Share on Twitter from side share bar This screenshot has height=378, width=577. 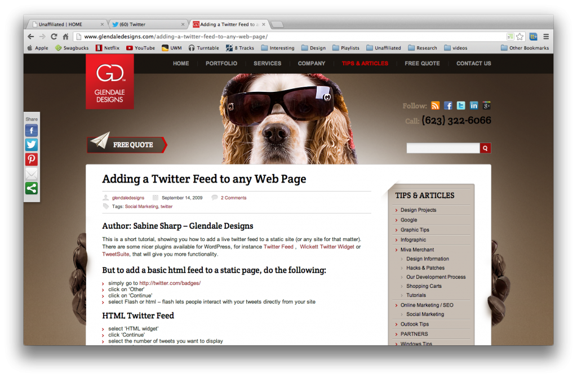pyautogui.click(x=32, y=145)
